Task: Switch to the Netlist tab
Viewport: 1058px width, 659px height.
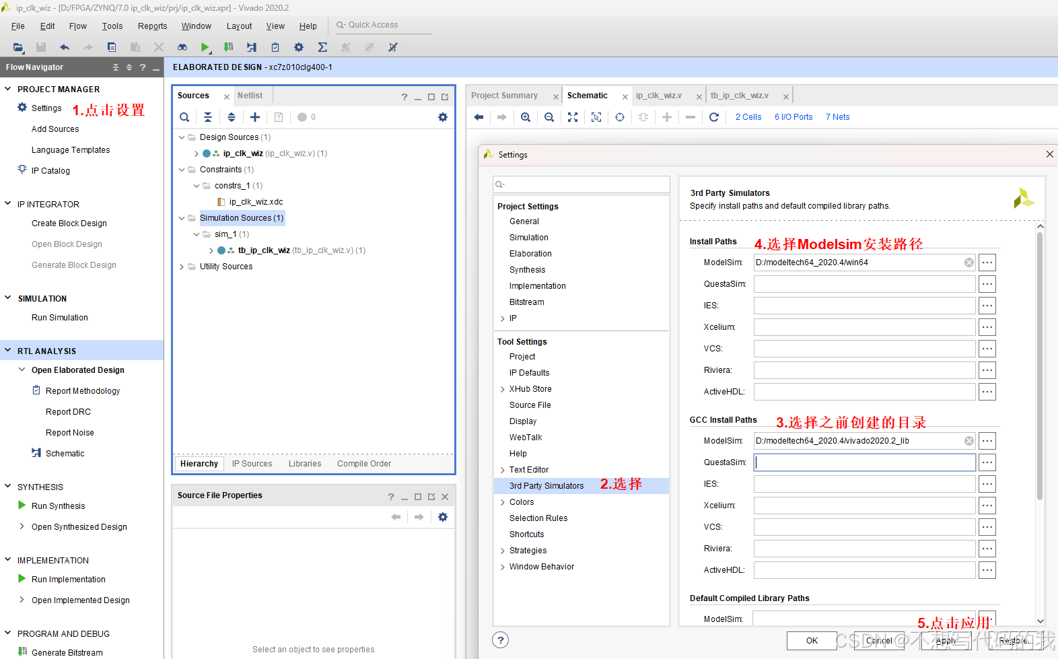Action: 250,96
